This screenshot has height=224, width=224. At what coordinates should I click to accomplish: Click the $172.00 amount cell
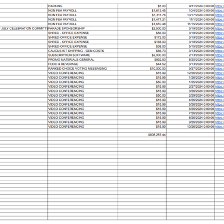[x=142, y=37]
